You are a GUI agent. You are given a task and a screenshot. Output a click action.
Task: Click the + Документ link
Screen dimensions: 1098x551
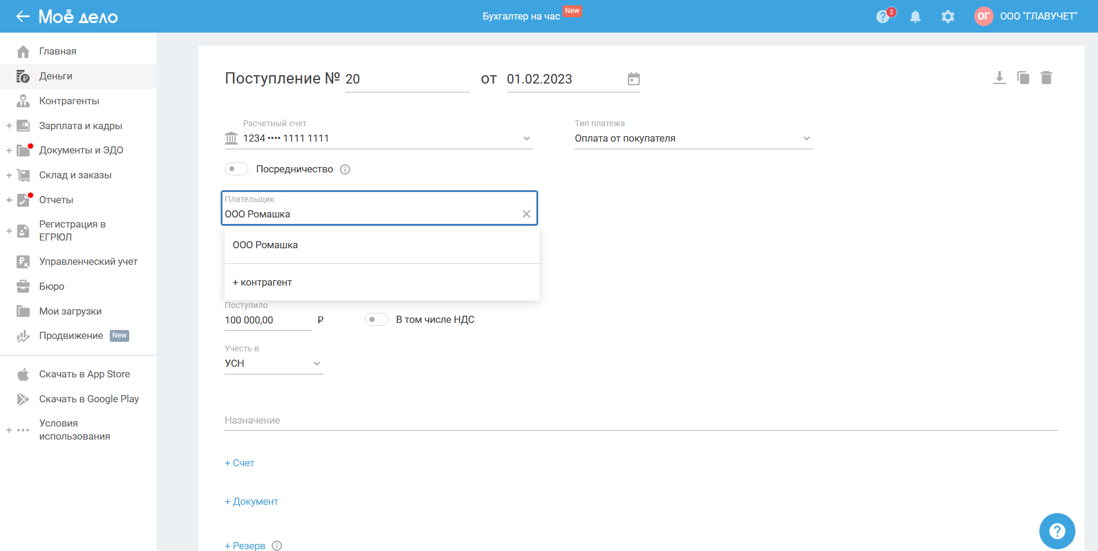pos(251,501)
